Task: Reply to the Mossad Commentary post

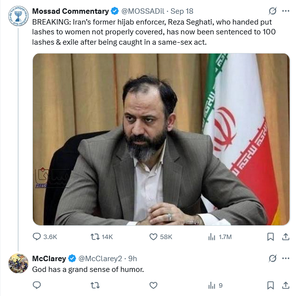Action: 37,237
